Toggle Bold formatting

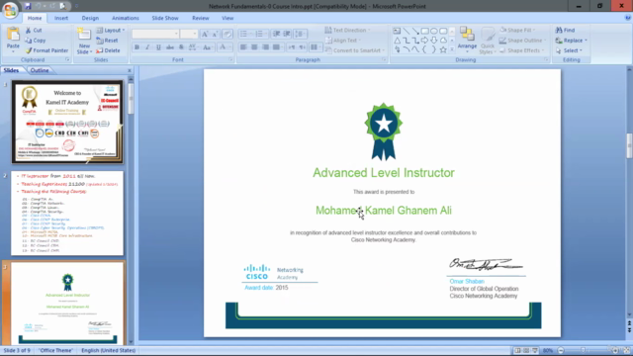tap(136, 47)
